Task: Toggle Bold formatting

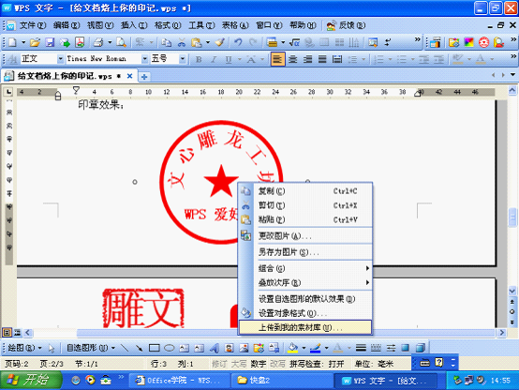Action: pyautogui.click(x=199, y=59)
